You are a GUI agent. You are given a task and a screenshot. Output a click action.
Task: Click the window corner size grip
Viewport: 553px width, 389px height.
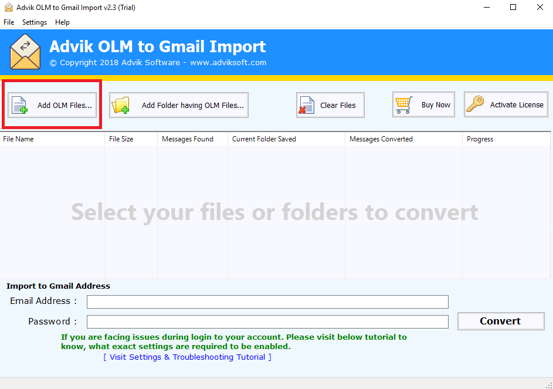[x=549, y=385]
